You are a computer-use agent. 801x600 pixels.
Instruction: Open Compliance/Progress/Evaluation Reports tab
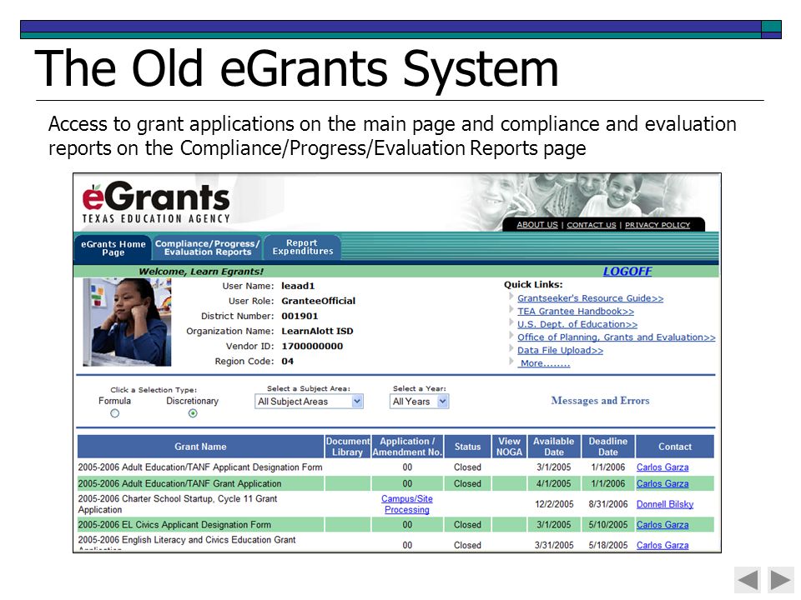[x=208, y=247]
